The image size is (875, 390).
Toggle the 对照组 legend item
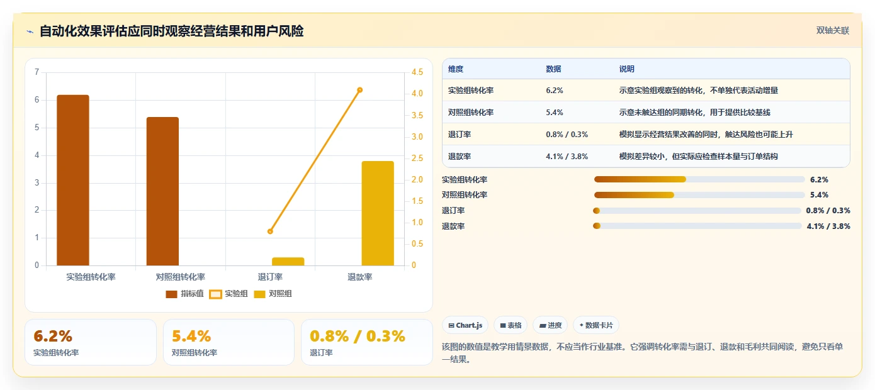[273, 294]
